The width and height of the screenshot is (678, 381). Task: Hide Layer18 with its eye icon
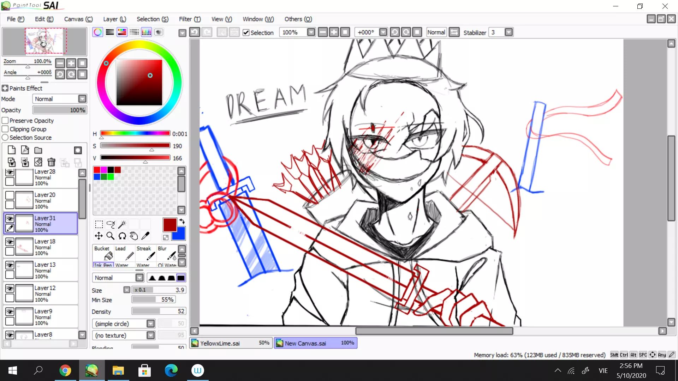click(x=10, y=242)
